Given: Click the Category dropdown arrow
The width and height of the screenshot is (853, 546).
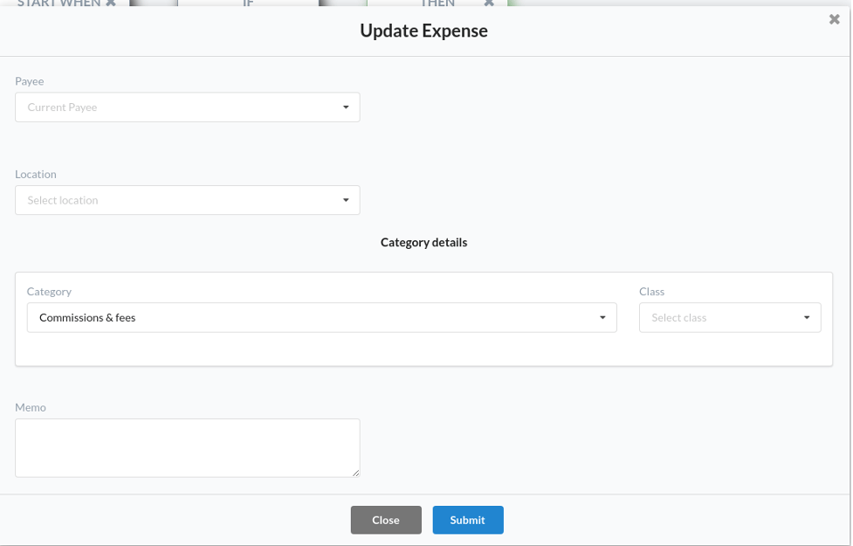Looking at the screenshot, I should [602, 317].
